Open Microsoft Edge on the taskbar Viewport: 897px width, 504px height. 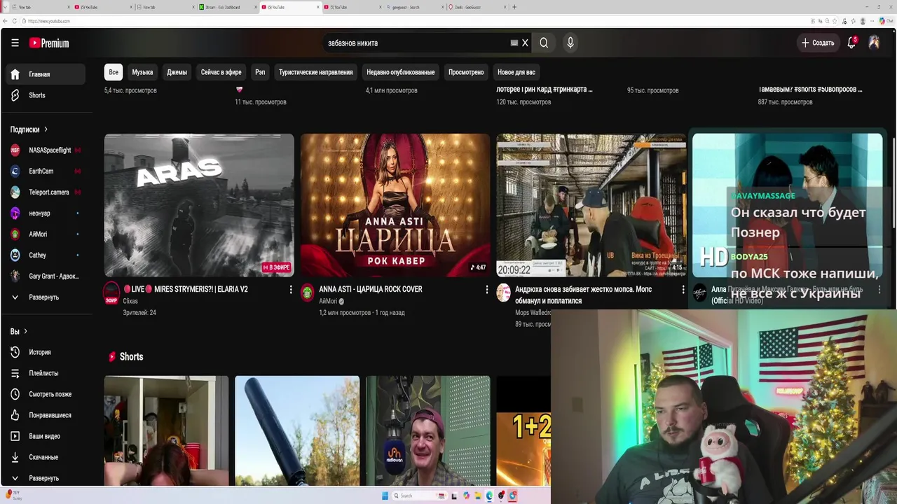coord(490,496)
